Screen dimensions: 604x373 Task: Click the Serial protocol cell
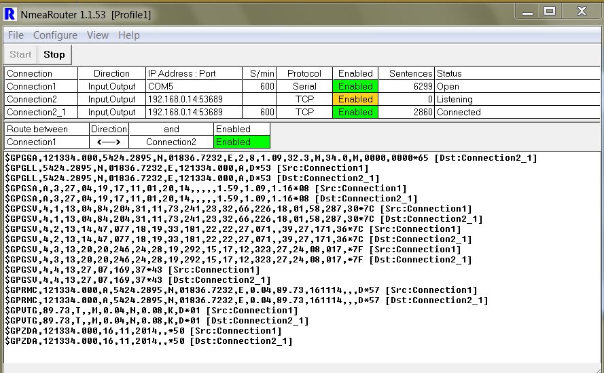tap(304, 86)
